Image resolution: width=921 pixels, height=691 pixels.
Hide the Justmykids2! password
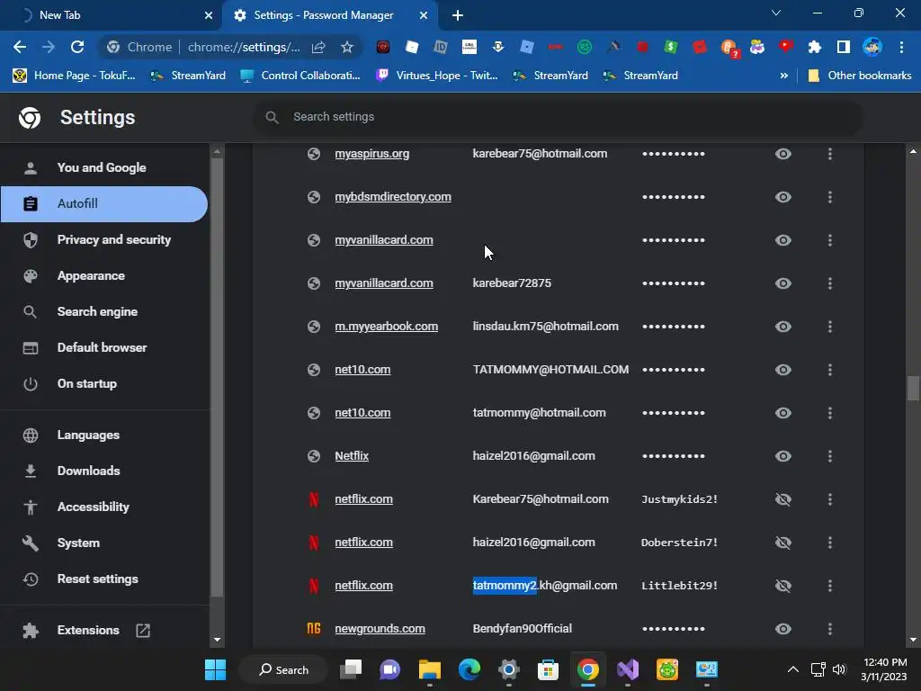coord(783,499)
